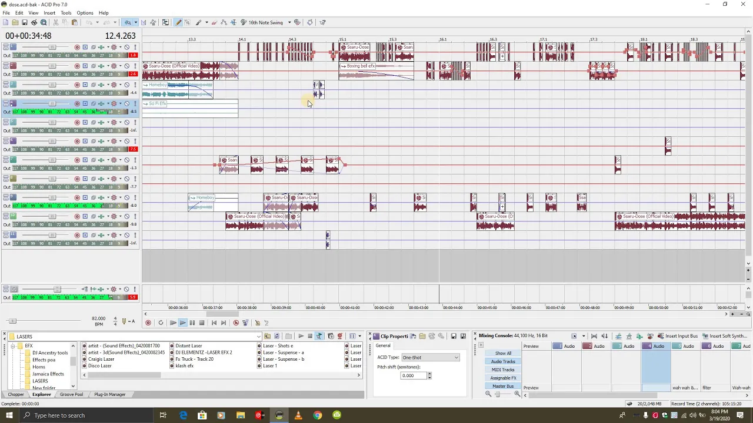Toggle Audio Tracks filter in Mixing Console
Image resolution: width=753 pixels, height=423 pixels.
click(503, 361)
